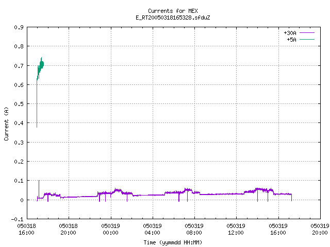Click the '050319 08:00' x-axis tick label
Image resolution: width=330 pixels, height=247 pixels.
(194, 230)
